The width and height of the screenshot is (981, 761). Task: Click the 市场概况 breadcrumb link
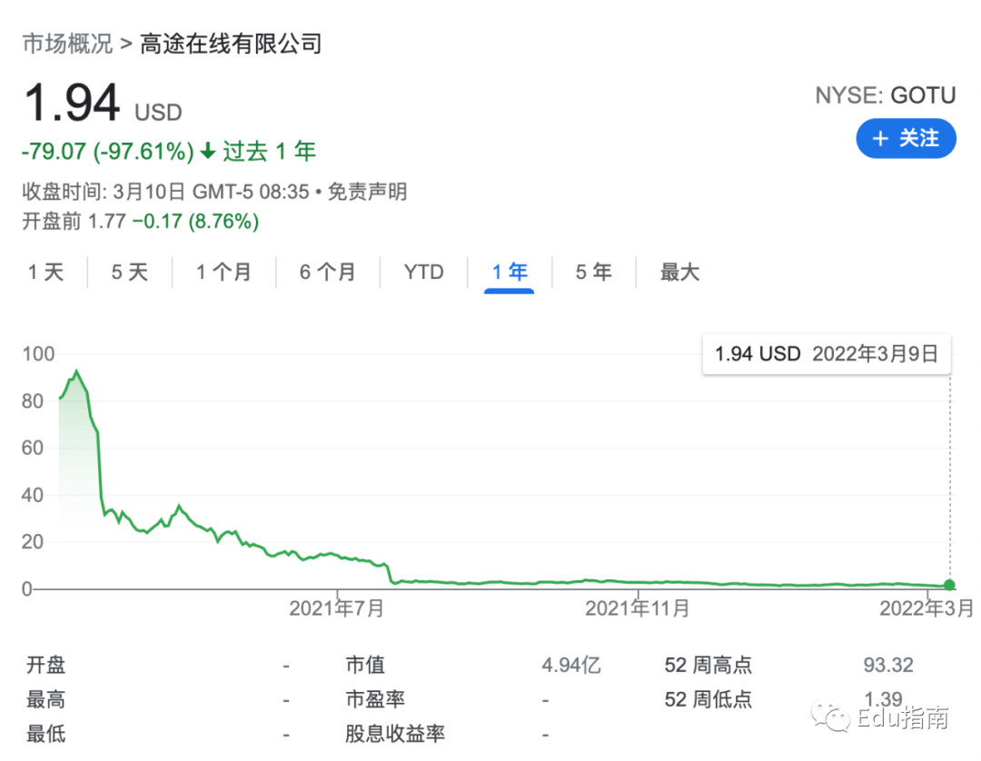click(x=67, y=44)
